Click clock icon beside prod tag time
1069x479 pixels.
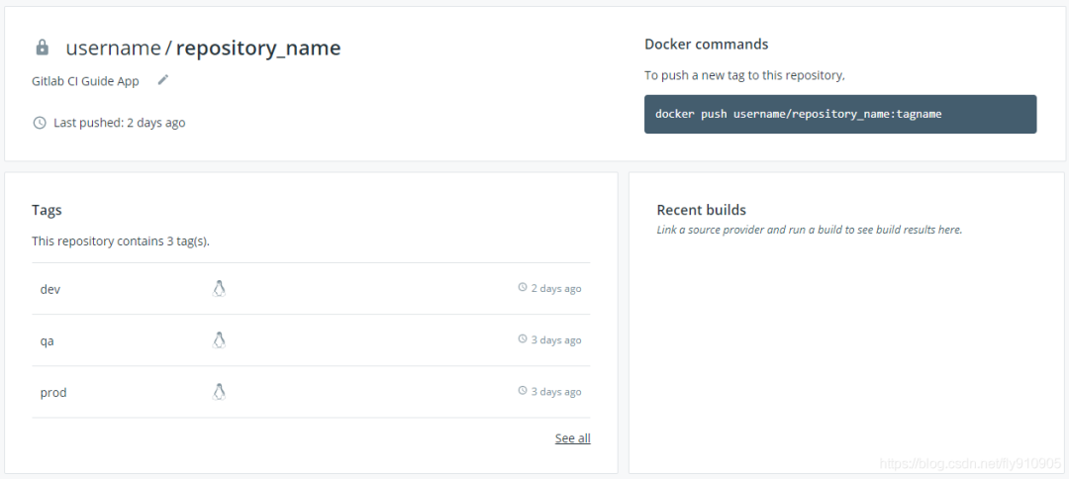pos(523,392)
